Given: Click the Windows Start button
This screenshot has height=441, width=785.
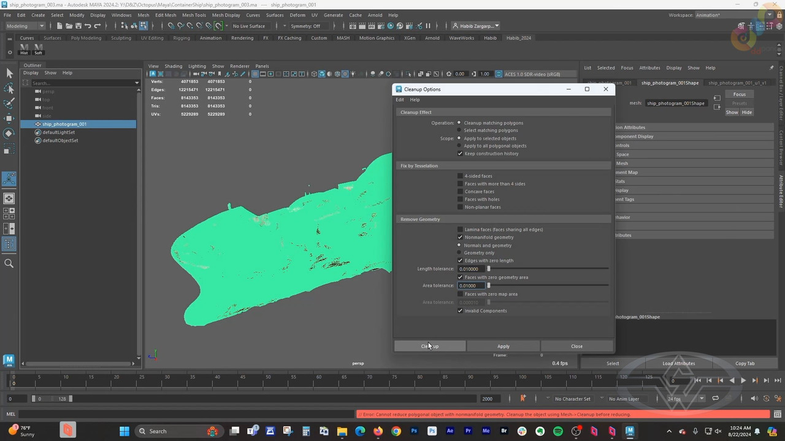Looking at the screenshot, I should pos(124,431).
